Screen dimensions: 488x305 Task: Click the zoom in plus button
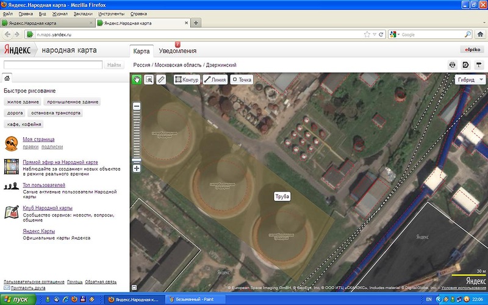pyautogui.click(x=137, y=168)
